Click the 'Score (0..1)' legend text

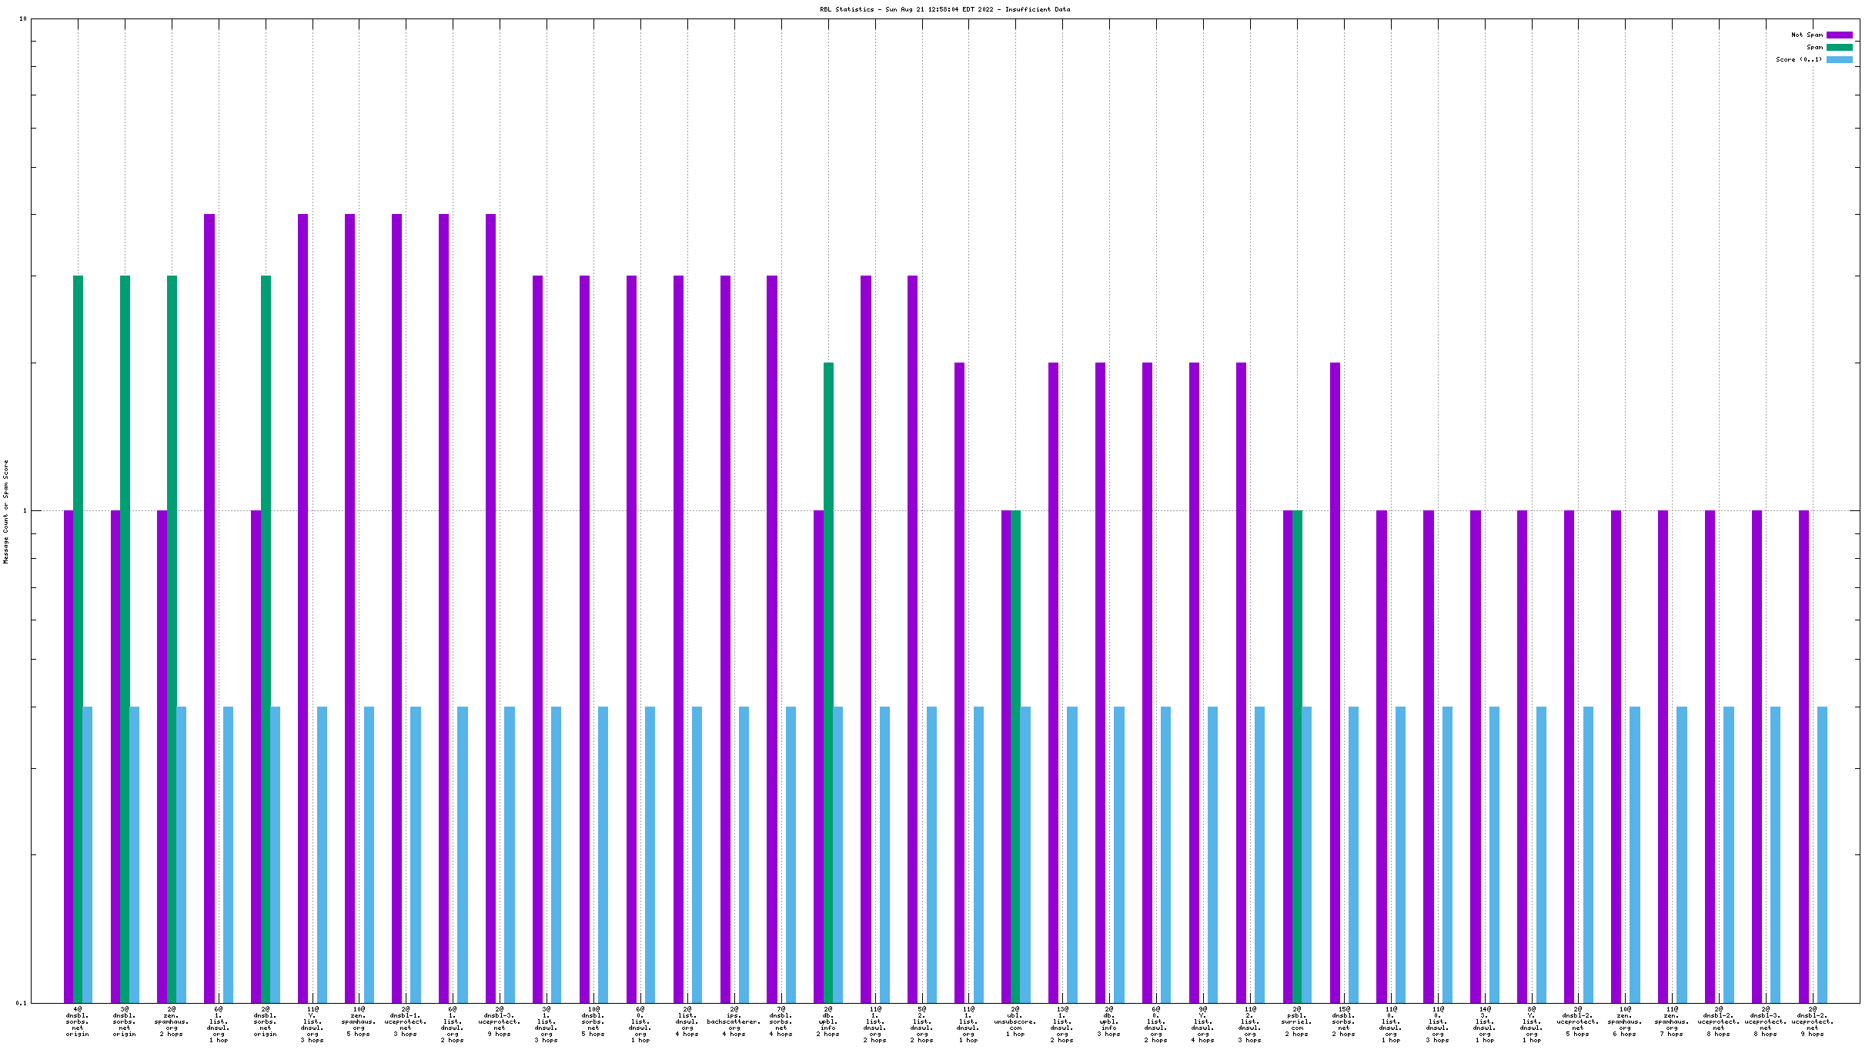[x=1799, y=59]
